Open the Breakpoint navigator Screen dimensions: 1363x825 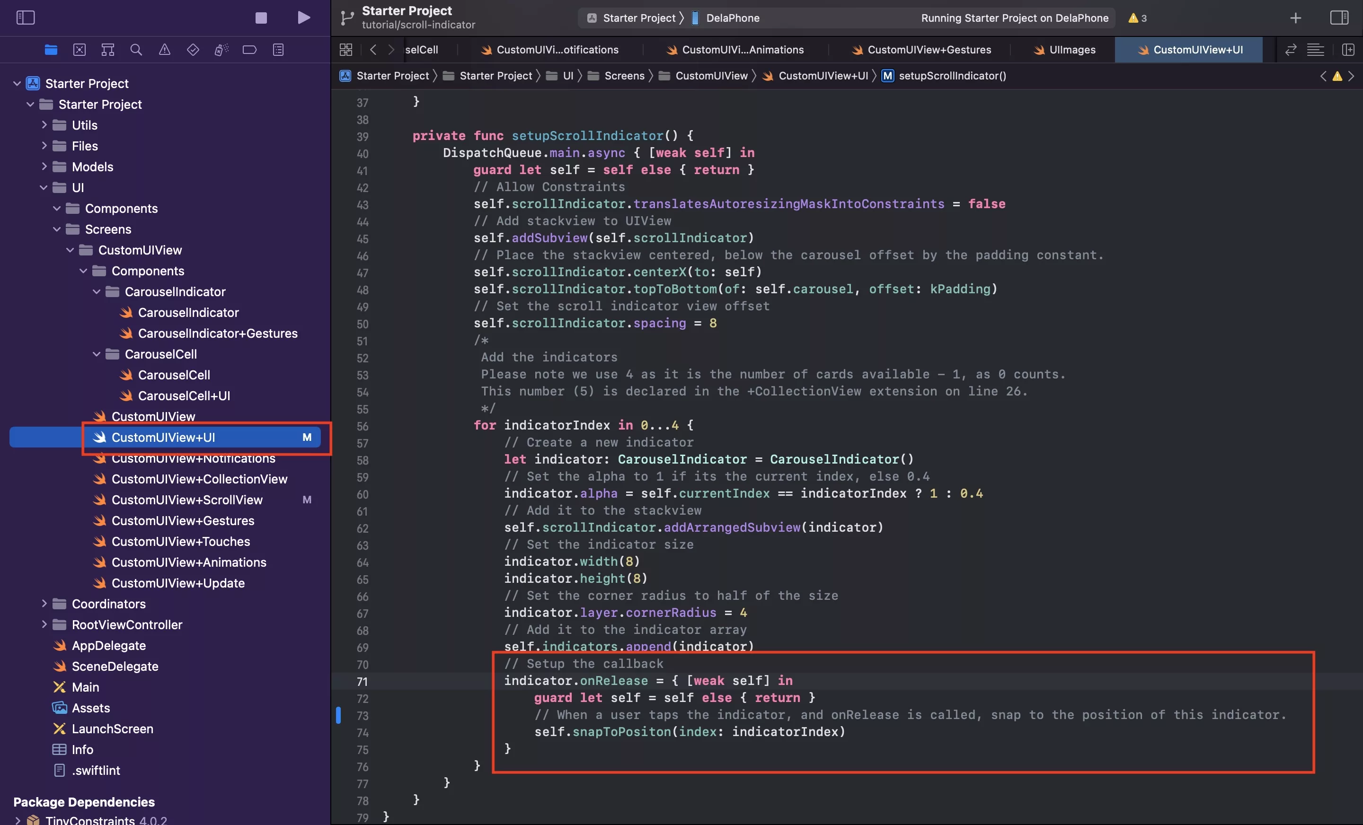pos(249,50)
